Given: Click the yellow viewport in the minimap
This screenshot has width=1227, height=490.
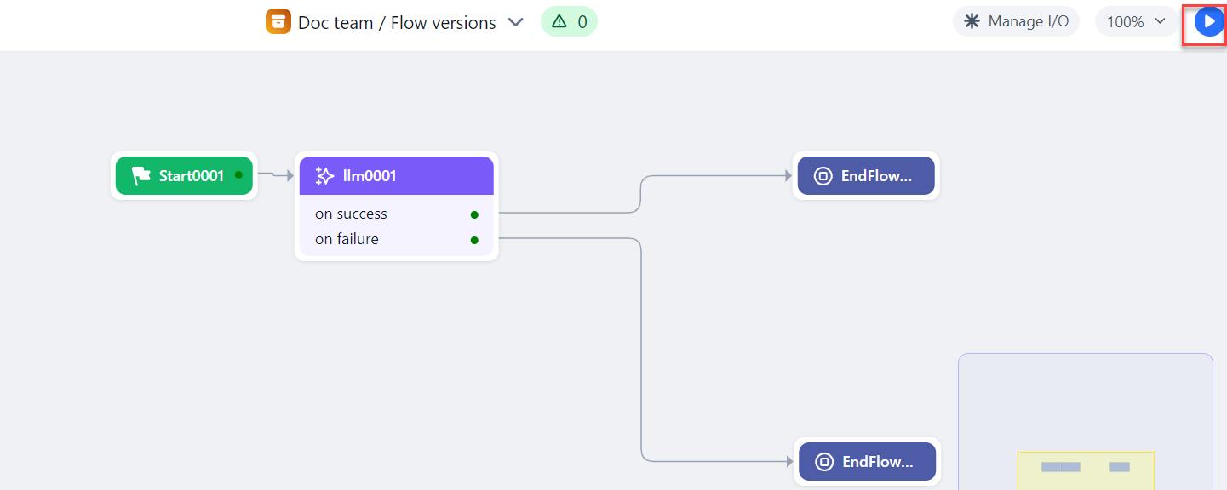Looking at the screenshot, I should pos(1086,470).
